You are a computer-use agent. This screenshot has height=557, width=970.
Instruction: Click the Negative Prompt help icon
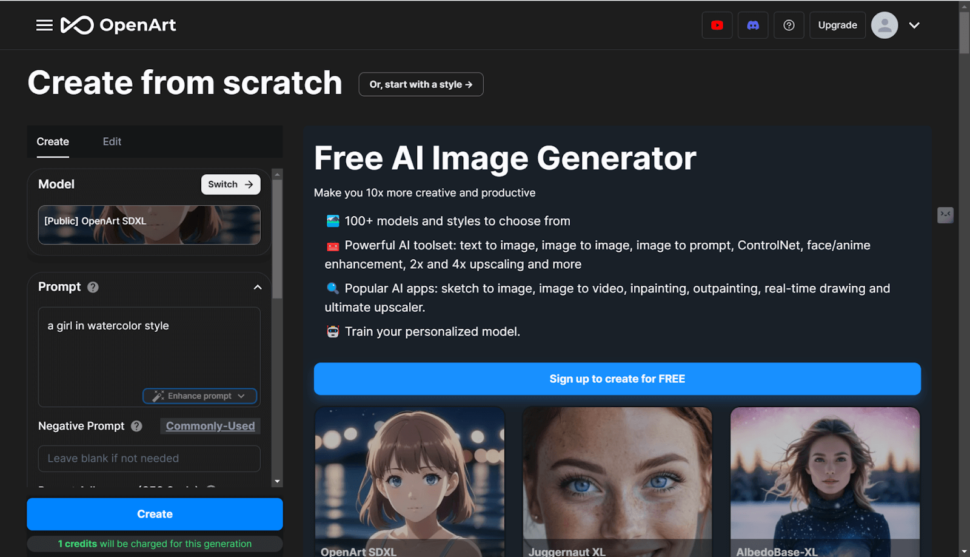coord(136,426)
